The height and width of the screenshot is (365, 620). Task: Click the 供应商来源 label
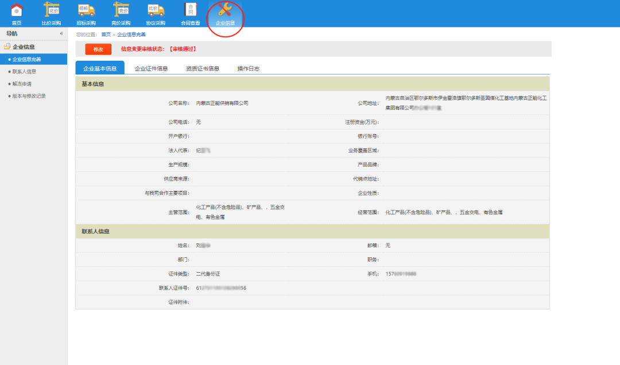(176, 179)
